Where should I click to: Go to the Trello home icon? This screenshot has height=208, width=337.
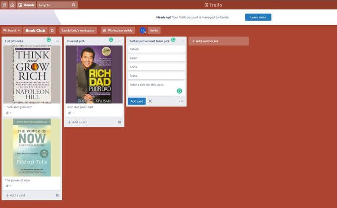click(12, 5)
